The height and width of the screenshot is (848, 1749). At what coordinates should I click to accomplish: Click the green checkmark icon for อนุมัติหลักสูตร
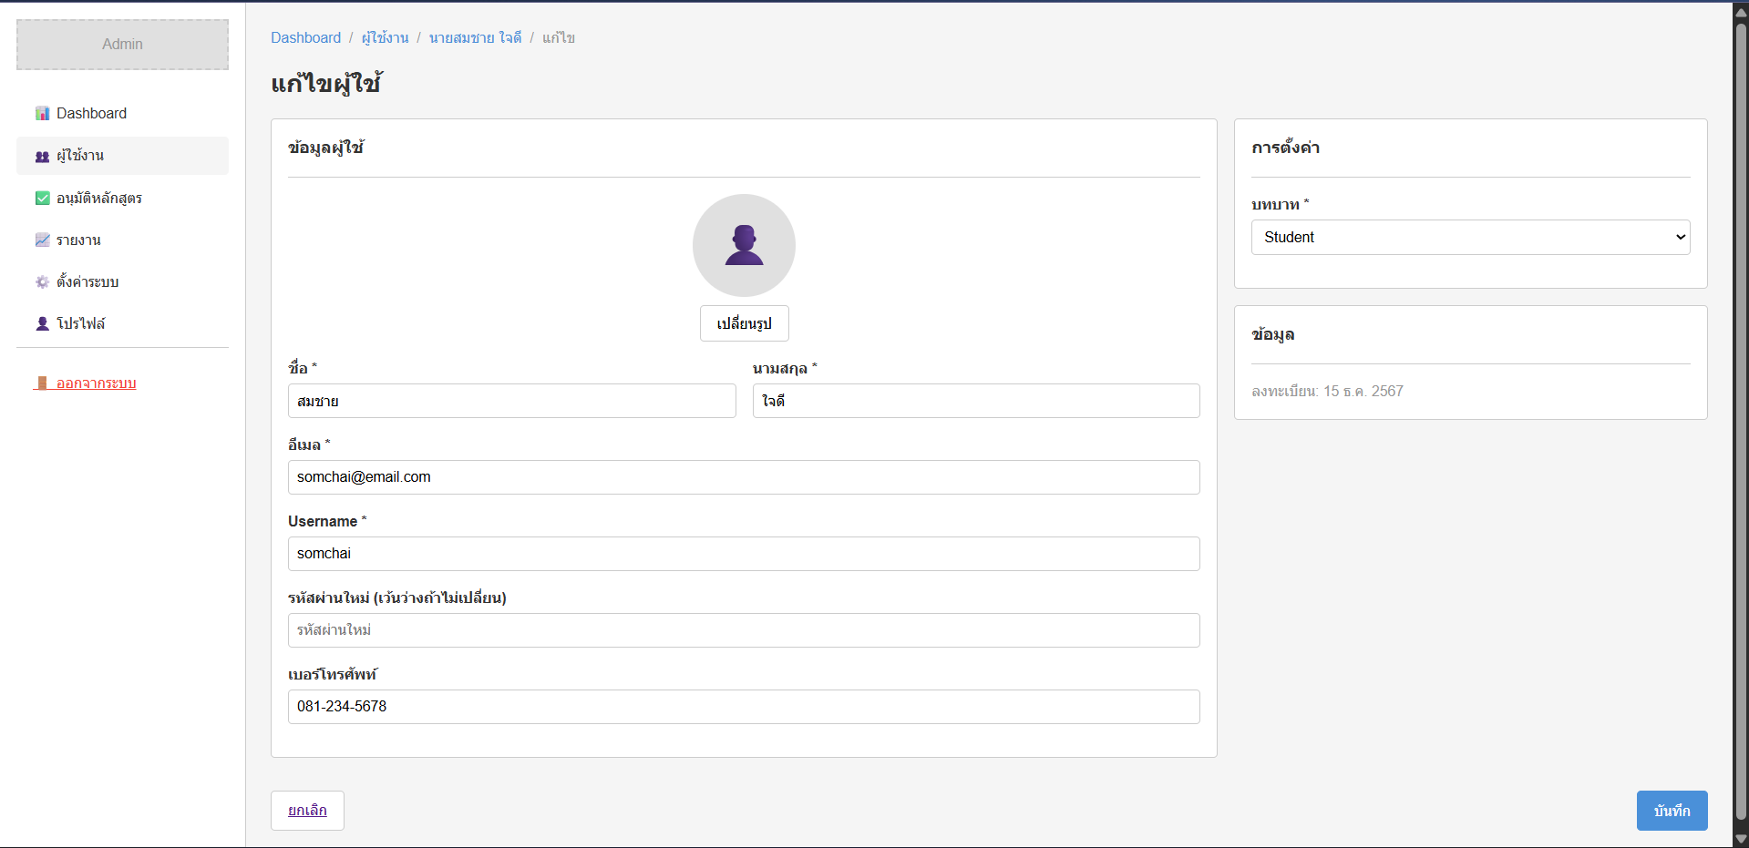(x=42, y=198)
